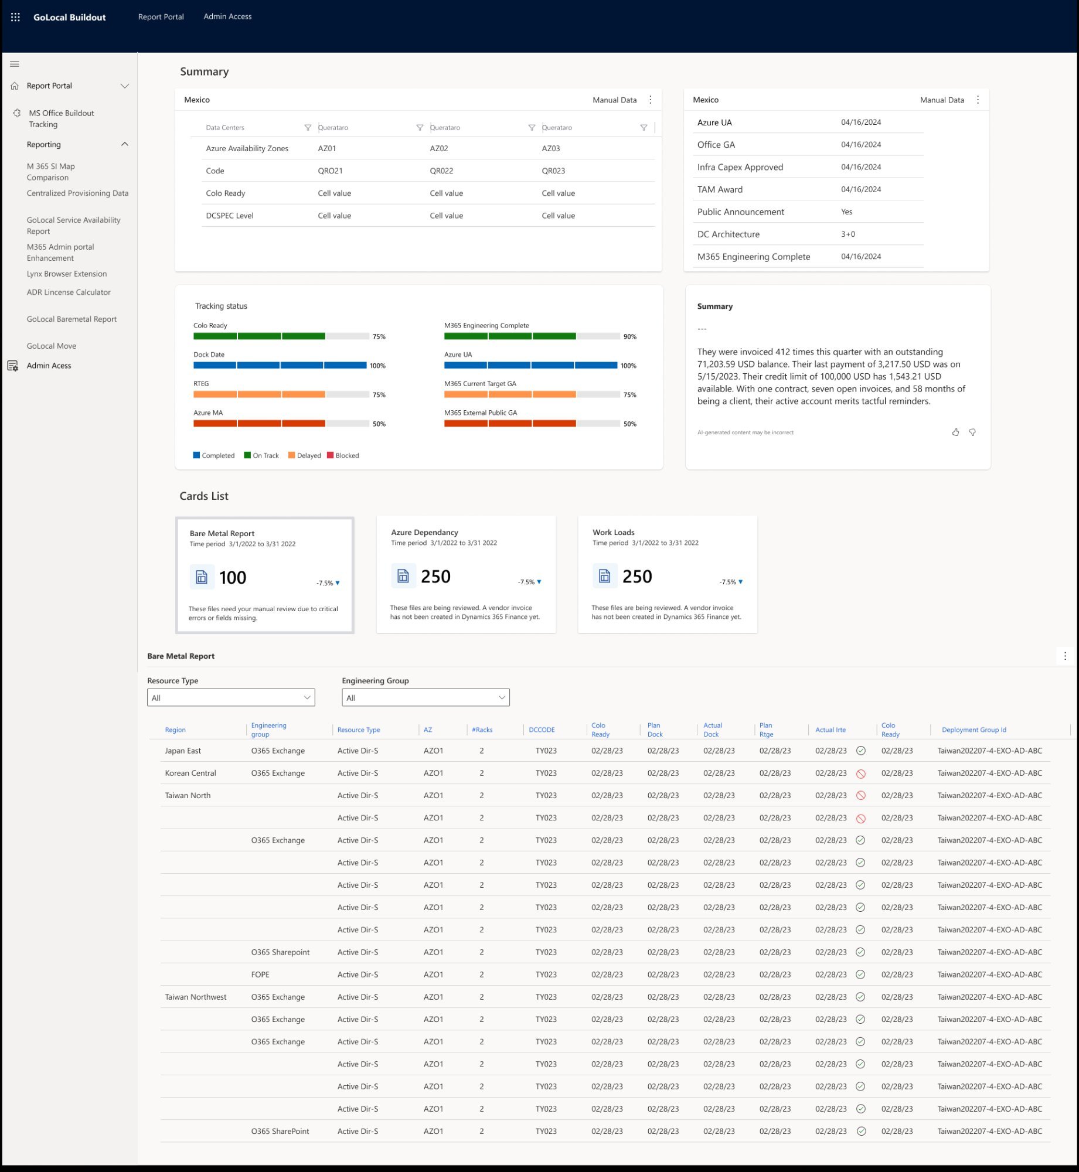This screenshot has width=1079, height=1172.
Task: Open more options for Bare Metal Report table
Action: (1065, 656)
